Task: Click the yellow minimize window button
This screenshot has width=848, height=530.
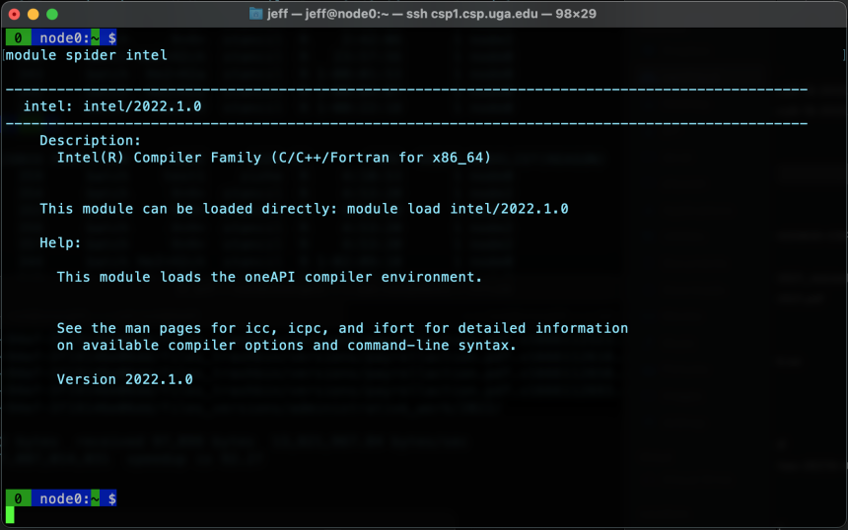Action: 33,14
